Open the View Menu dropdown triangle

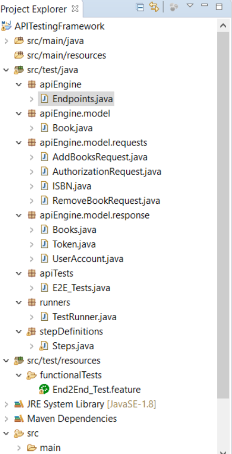pyautogui.click(x=190, y=5)
